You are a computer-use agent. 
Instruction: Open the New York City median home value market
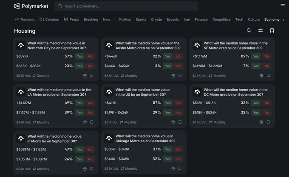57,46
